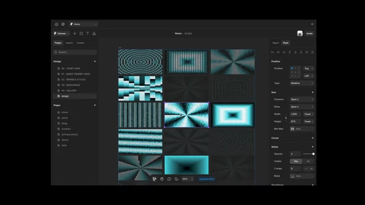This screenshot has width=365, height=205.
Task: Decrease Z Index with minus button
Action: pos(306,169)
